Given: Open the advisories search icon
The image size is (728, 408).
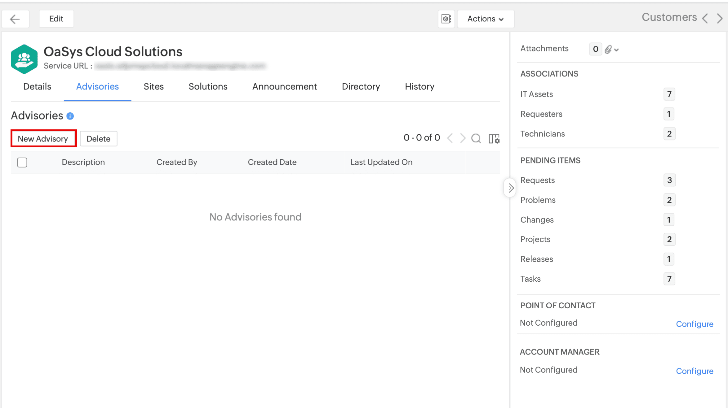Looking at the screenshot, I should [x=476, y=138].
